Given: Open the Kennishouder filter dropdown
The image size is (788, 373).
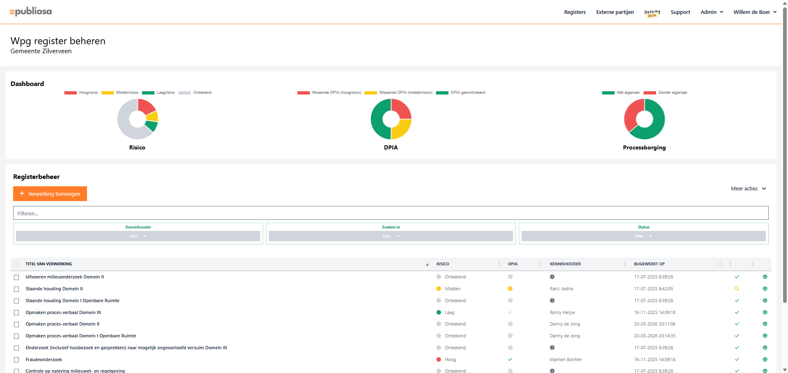Looking at the screenshot, I should [138, 236].
